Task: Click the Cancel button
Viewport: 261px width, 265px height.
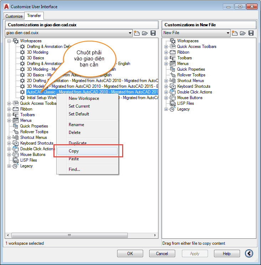Action: [162, 254]
